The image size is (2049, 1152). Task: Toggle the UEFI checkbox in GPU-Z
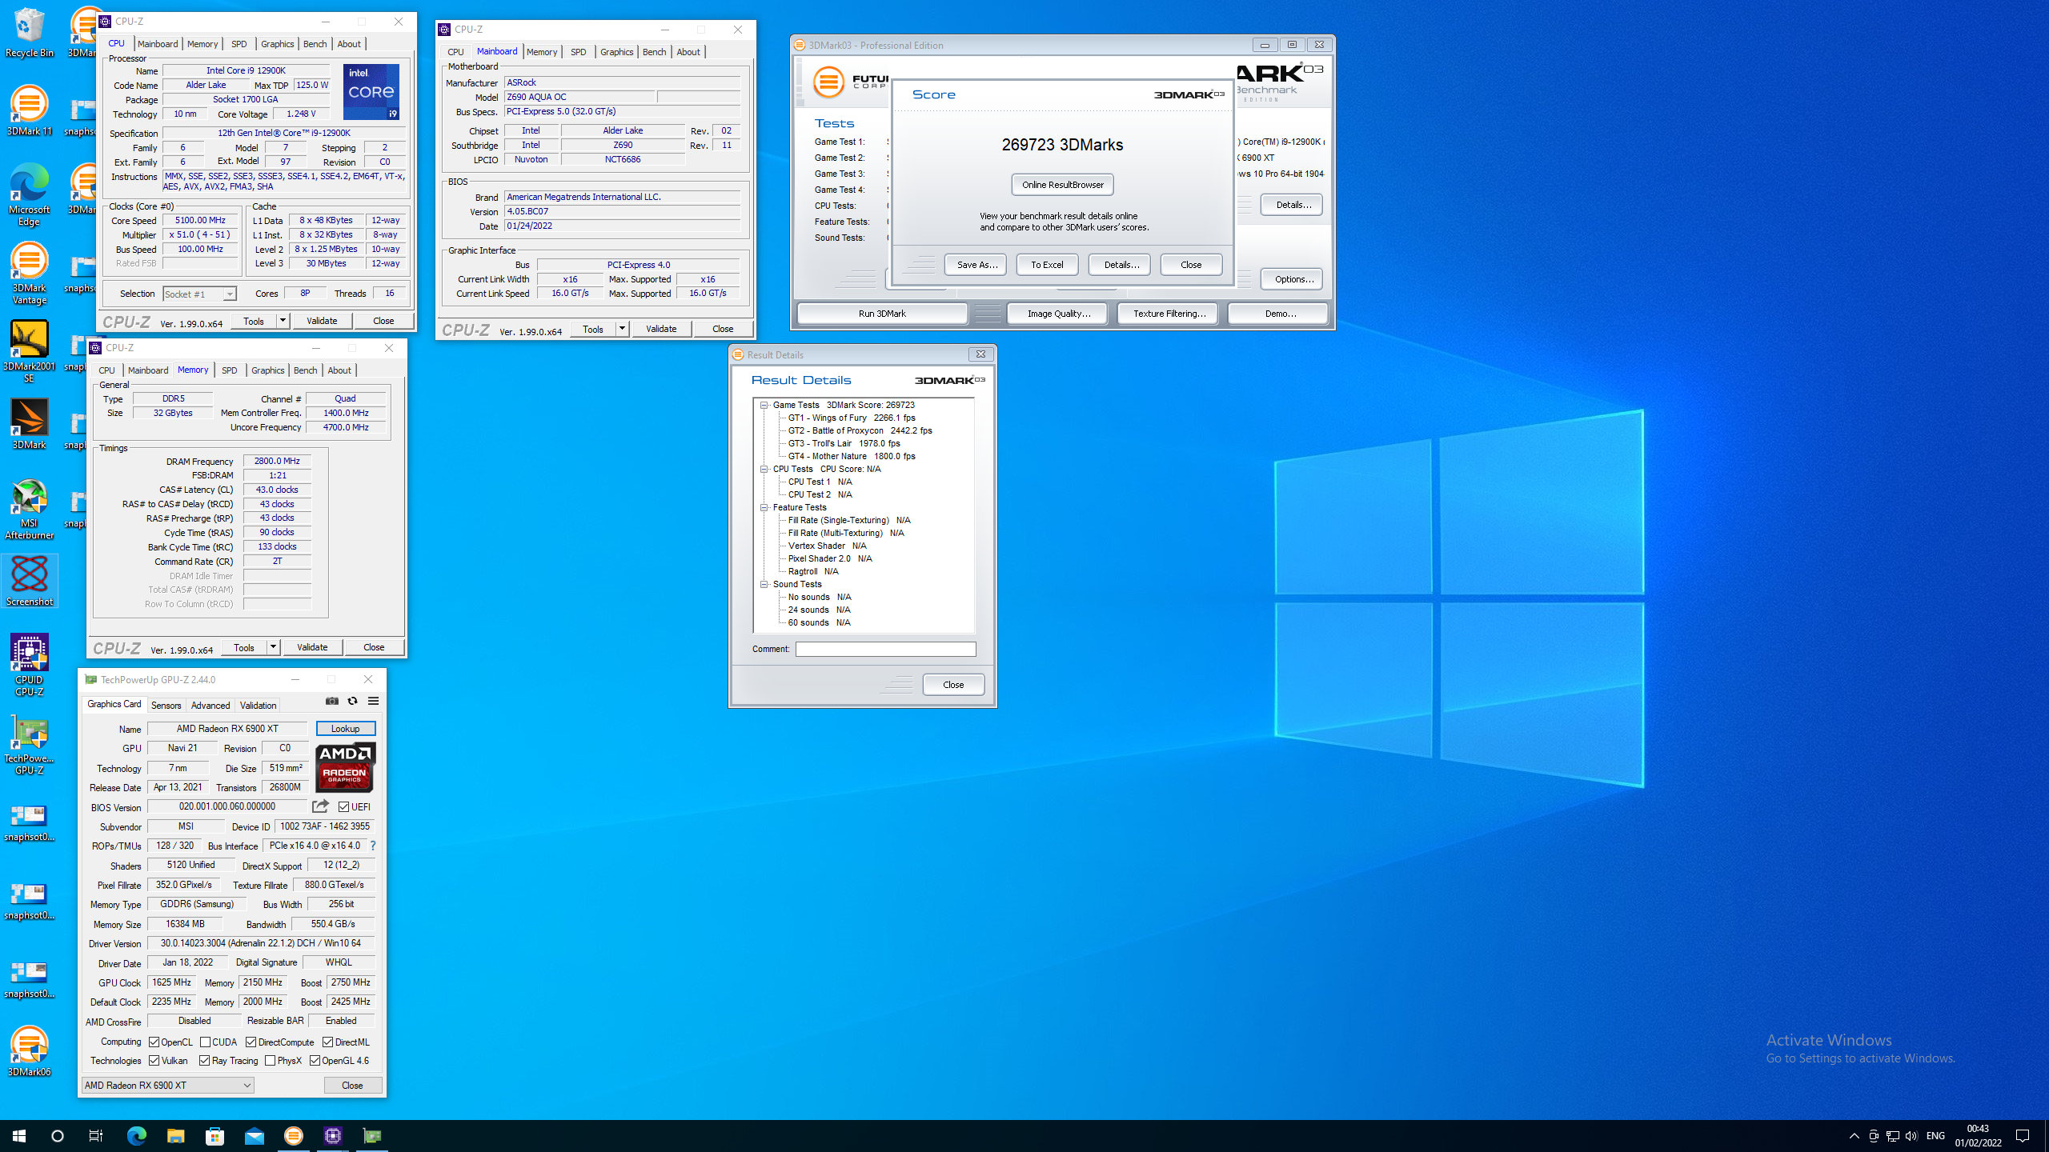pos(343,807)
